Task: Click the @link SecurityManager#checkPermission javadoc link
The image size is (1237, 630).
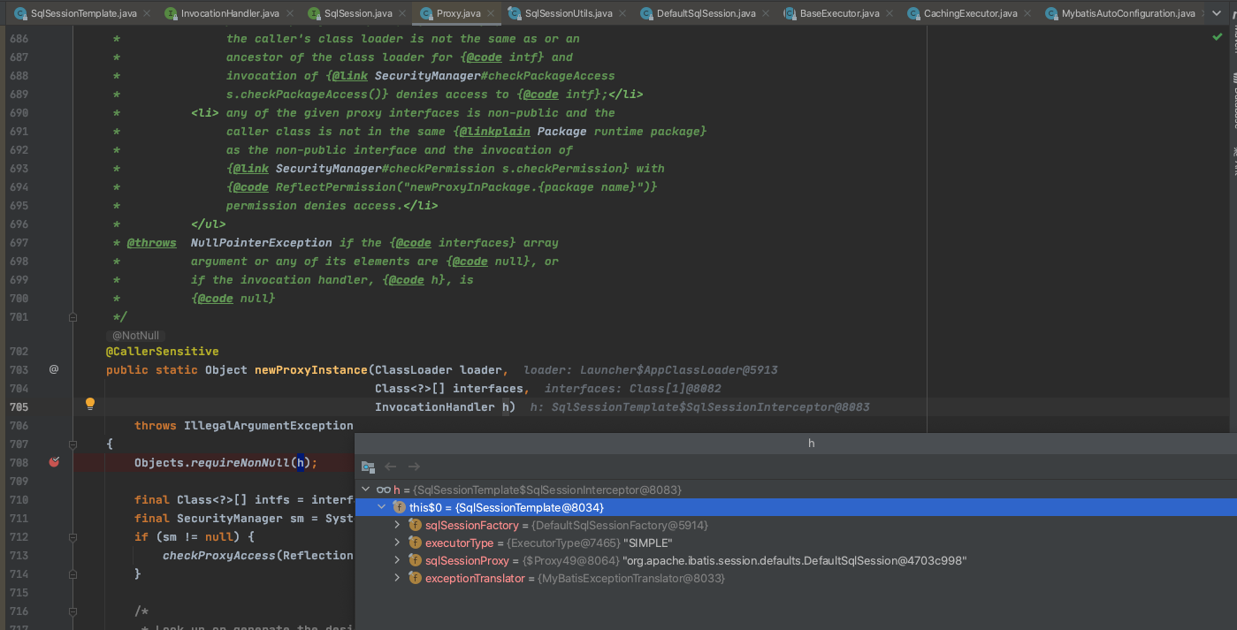Action: (248, 168)
